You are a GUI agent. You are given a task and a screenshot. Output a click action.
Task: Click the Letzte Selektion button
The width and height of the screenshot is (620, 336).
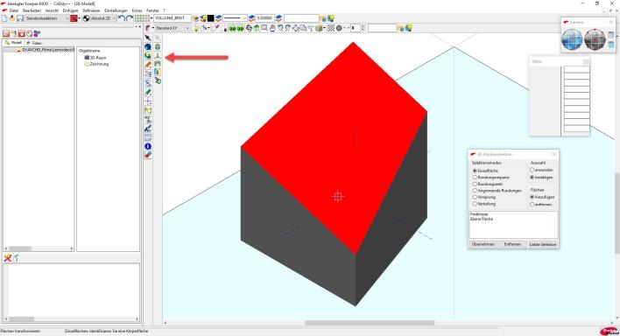[543, 244]
